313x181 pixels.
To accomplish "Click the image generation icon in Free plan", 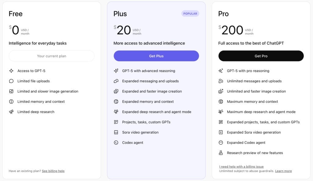I will coord(11,91).
